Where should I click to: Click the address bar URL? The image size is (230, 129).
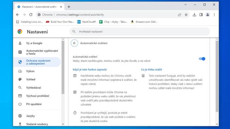pos(80,14)
